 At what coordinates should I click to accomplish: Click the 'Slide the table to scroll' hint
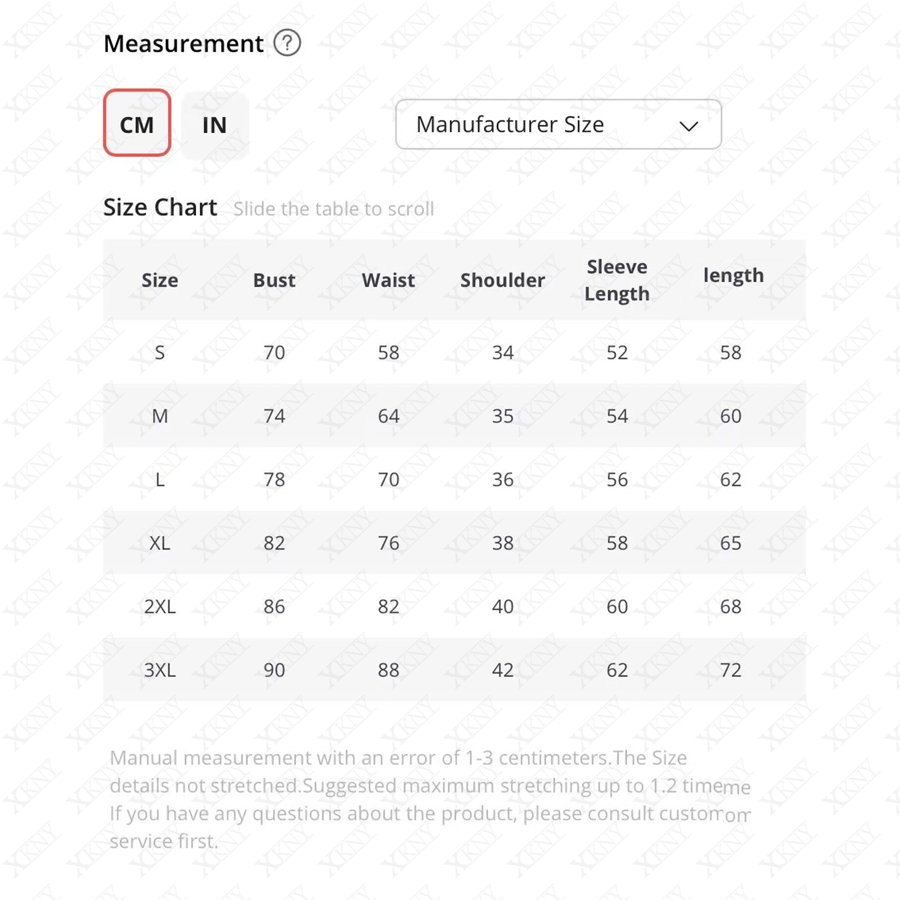tap(333, 209)
